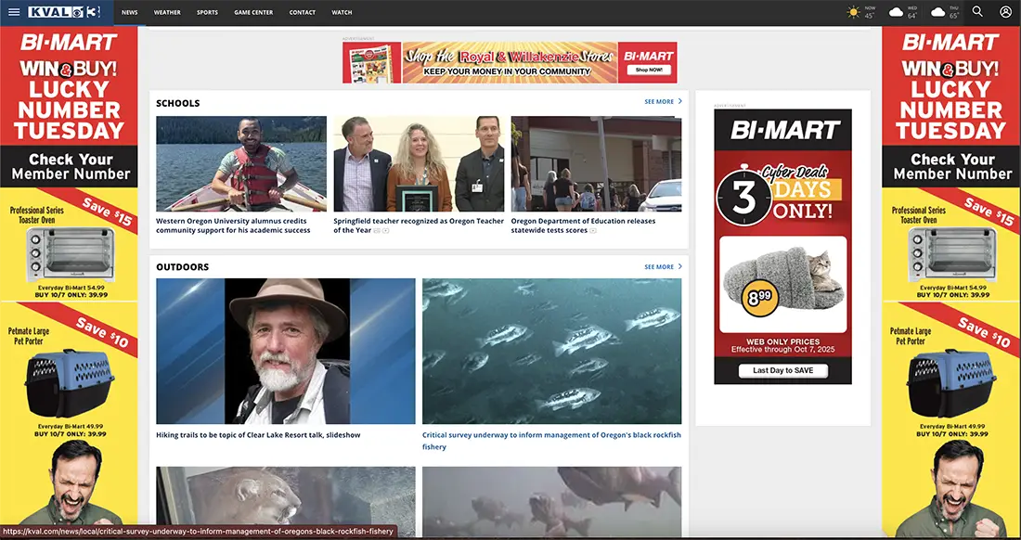Click SEE MORE in the Outdoors section
1021x540 pixels.
click(x=659, y=266)
